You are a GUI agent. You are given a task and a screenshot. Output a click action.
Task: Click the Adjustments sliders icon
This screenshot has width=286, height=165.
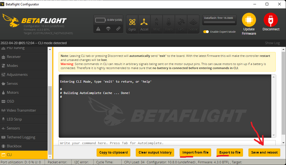3,75
